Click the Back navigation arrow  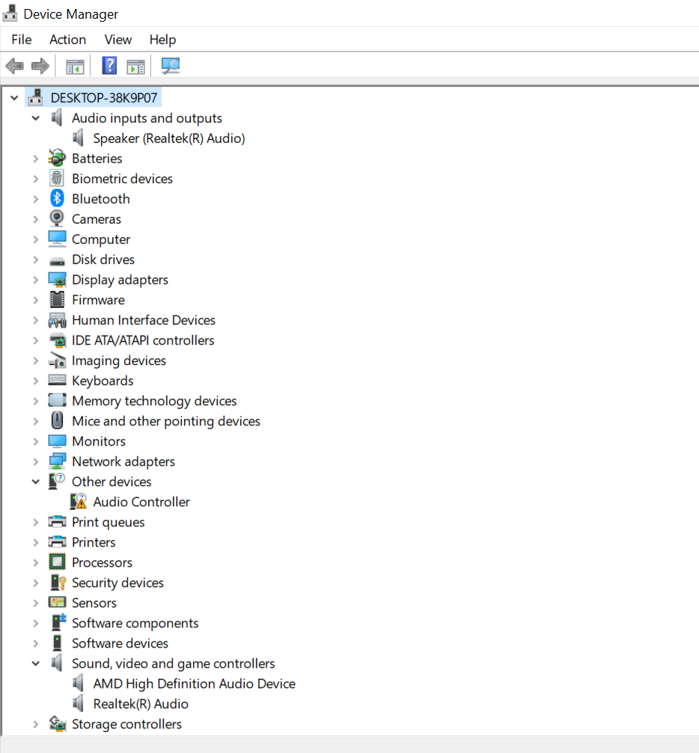14,66
